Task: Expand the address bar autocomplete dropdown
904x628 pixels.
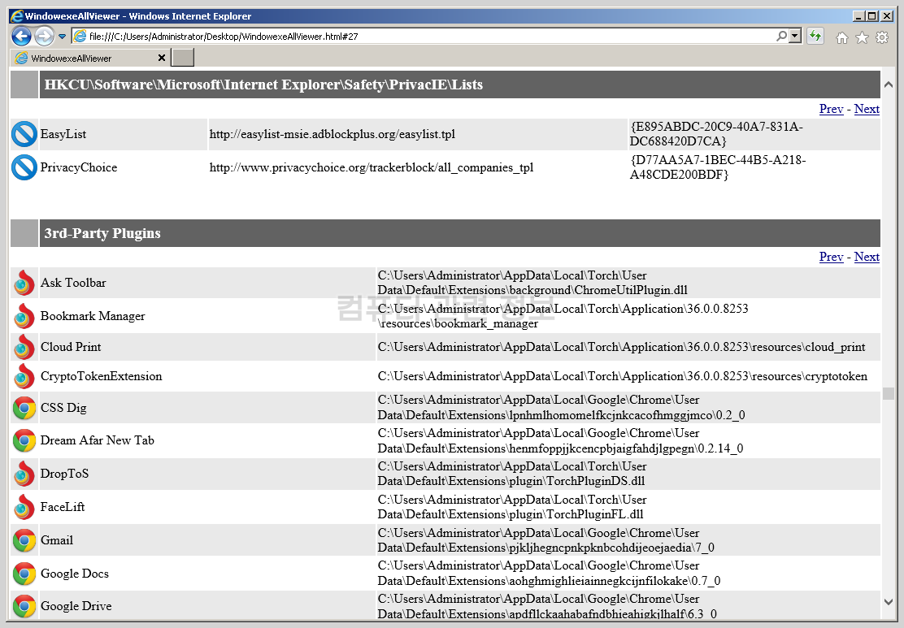Action: [x=795, y=36]
